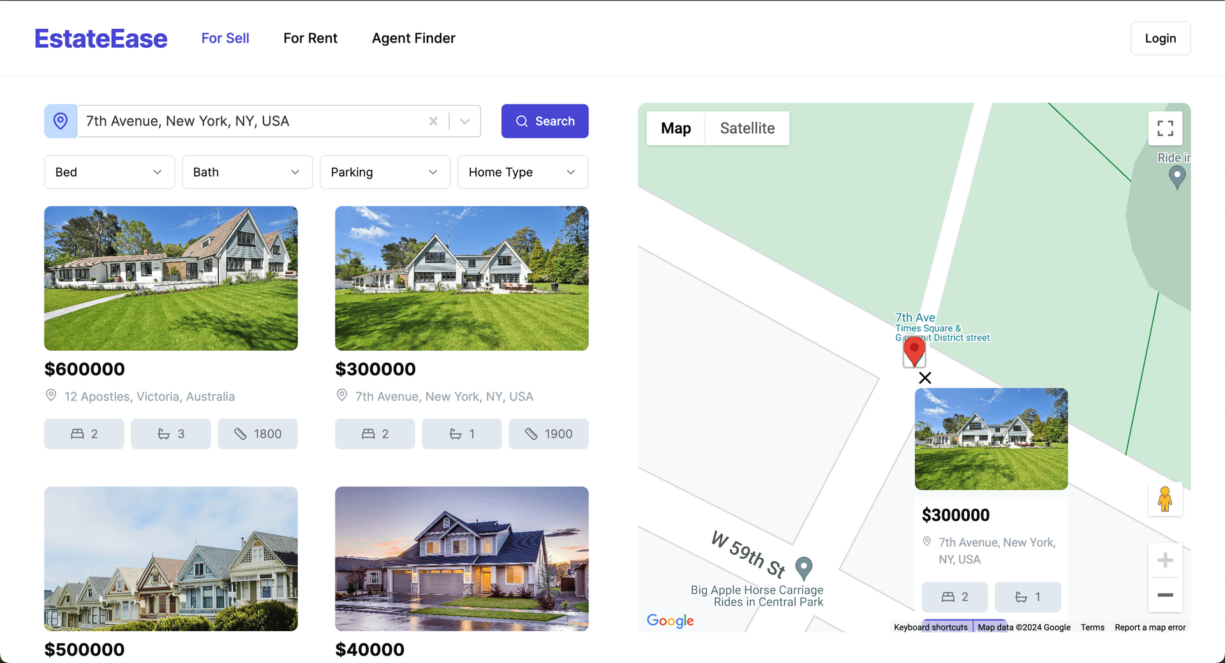The image size is (1225, 663).
Task: Open the Home Type dropdown
Action: (523, 171)
